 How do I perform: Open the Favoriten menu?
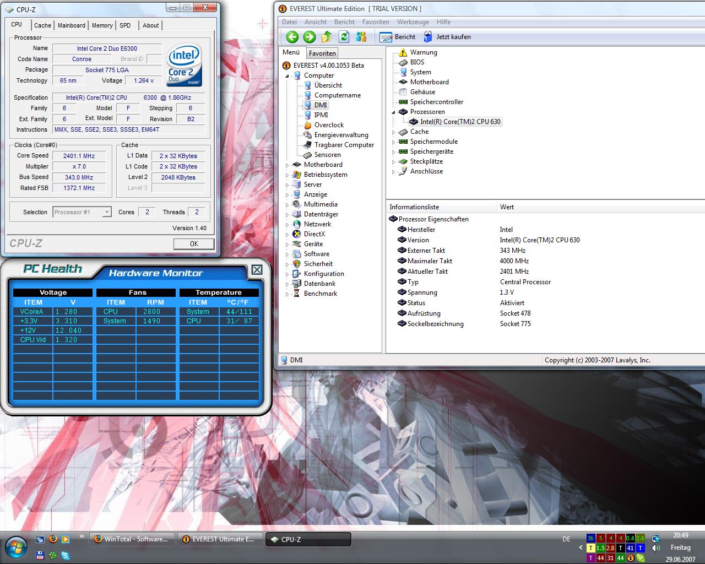click(376, 22)
